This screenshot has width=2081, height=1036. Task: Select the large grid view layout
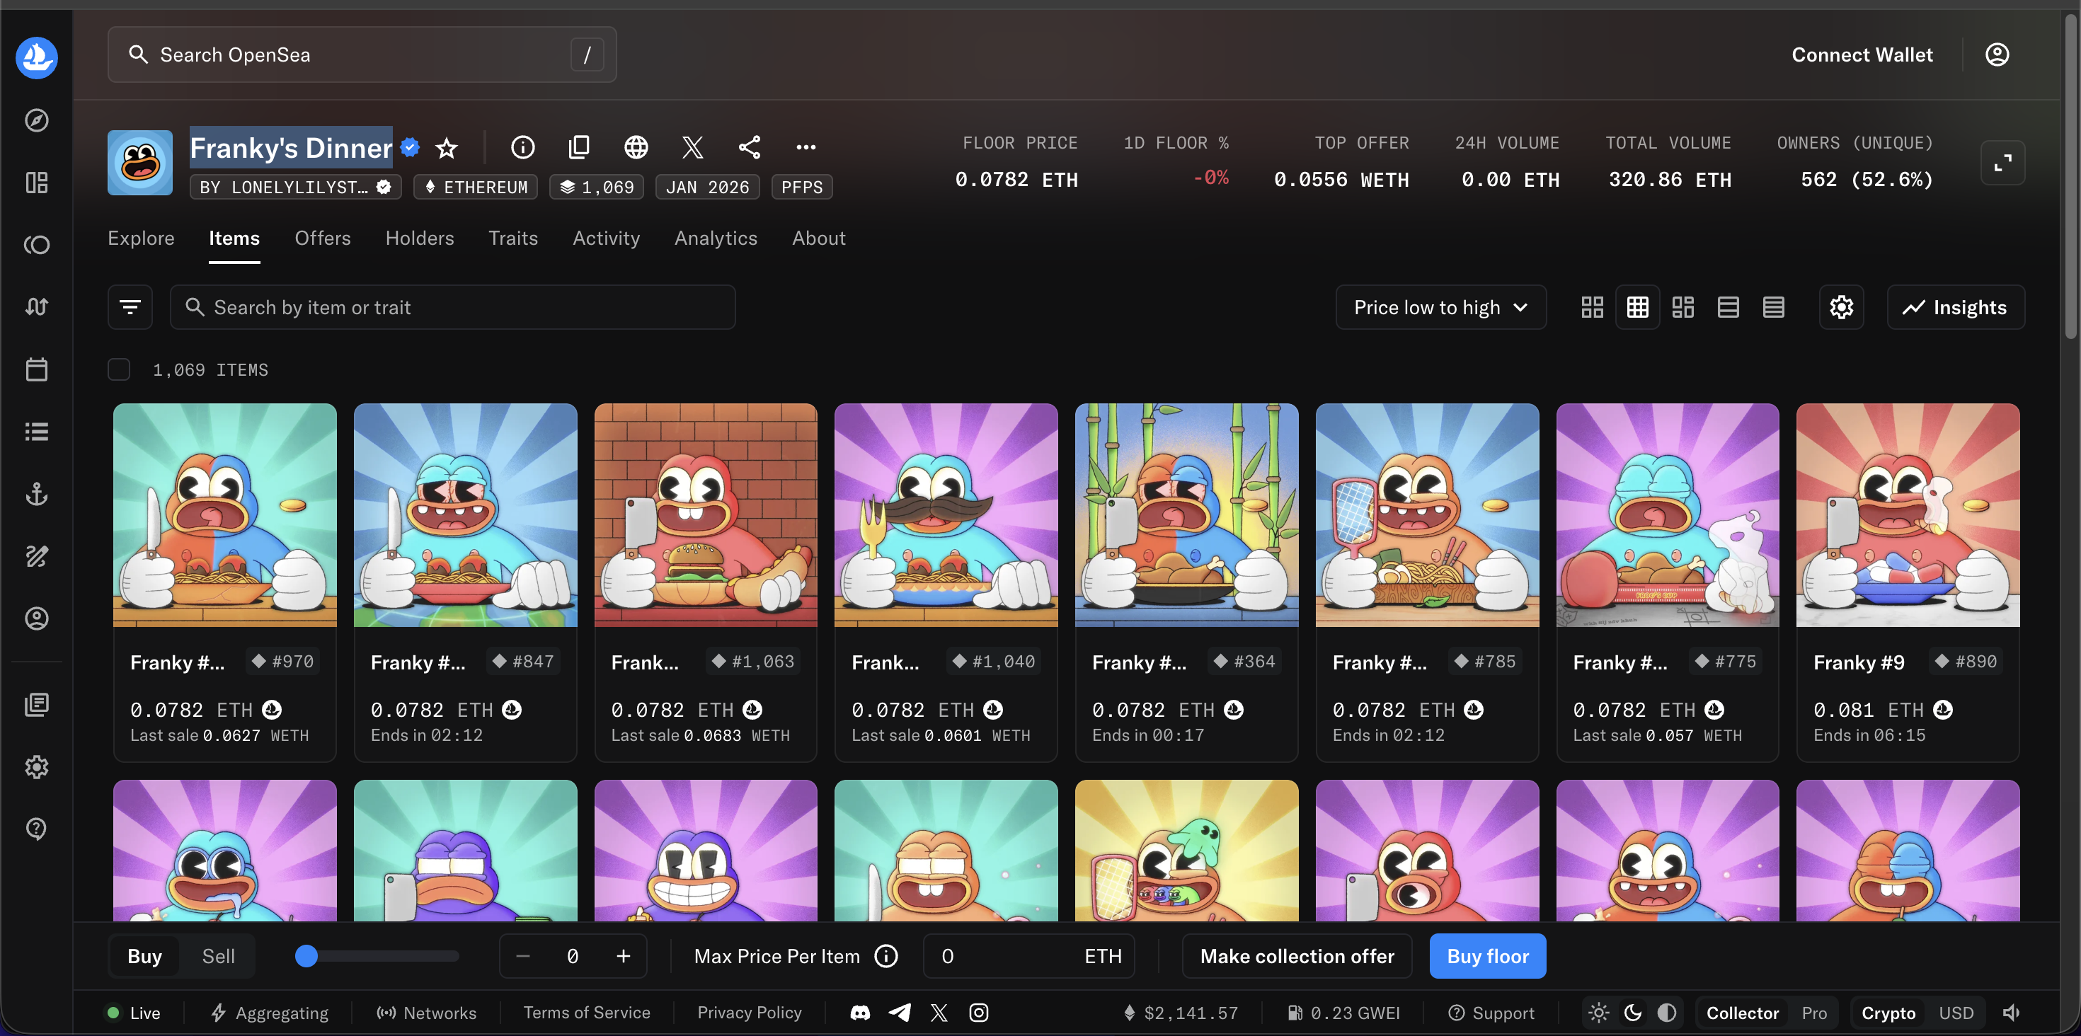click(x=1593, y=307)
